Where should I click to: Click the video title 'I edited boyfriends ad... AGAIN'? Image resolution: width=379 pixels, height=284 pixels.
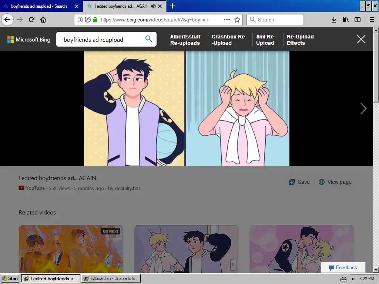(x=57, y=178)
